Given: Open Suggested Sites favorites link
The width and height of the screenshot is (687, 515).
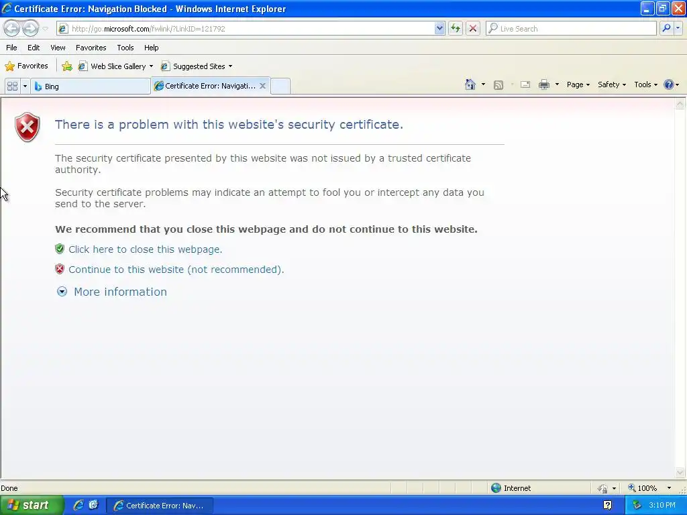Looking at the screenshot, I should tap(197, 66).
